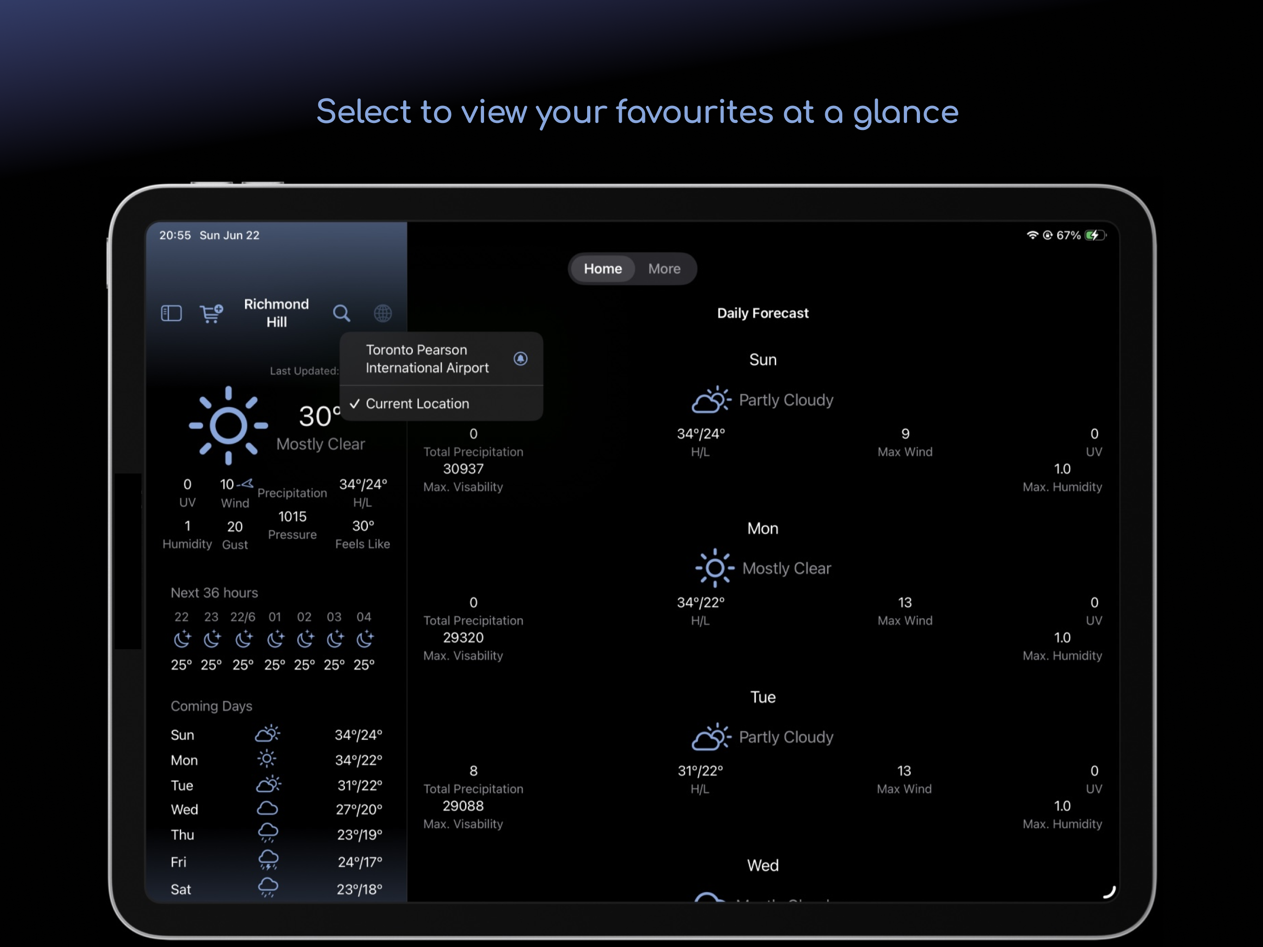Screen dimensions: 1263x947
Task: Toggle the sidebar panel icon
Action: 172,313
